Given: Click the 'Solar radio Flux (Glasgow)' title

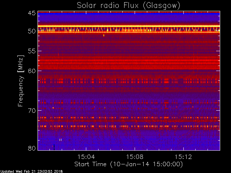Looking at the screenshot, I should [x=128, y=6].
